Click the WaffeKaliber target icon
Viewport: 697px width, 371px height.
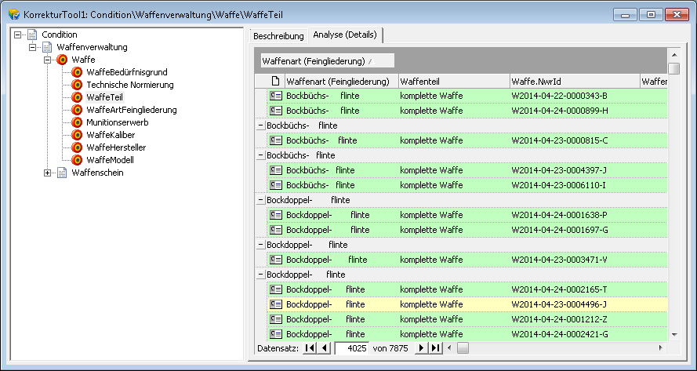pyautogui.click(x=77, y=135)
